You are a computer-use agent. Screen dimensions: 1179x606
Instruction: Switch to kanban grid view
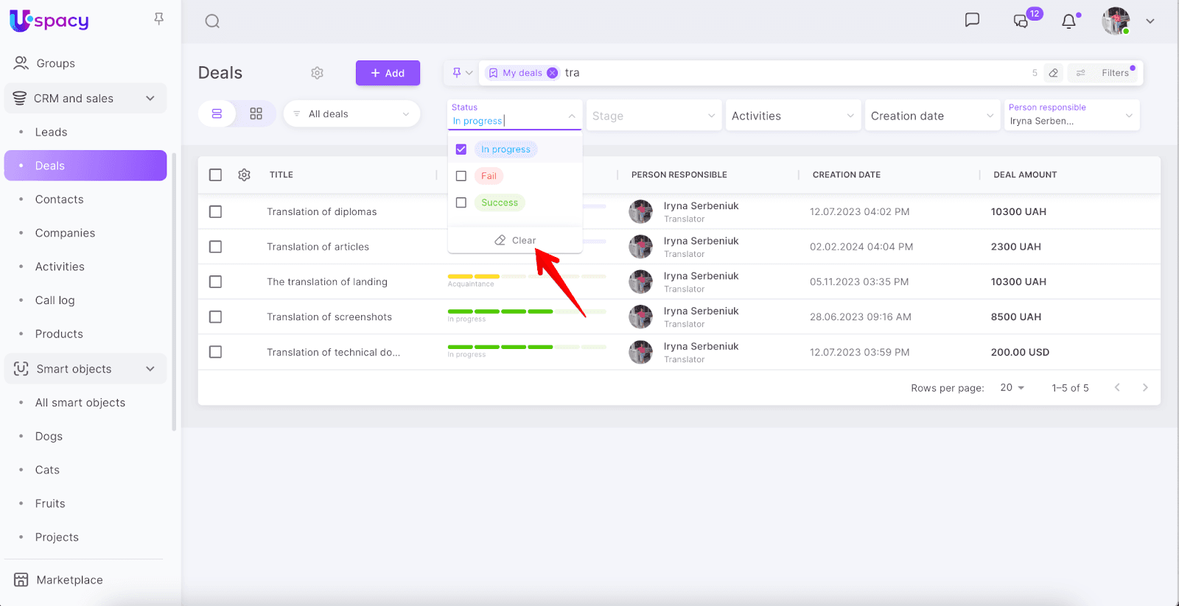pos(256,114)
